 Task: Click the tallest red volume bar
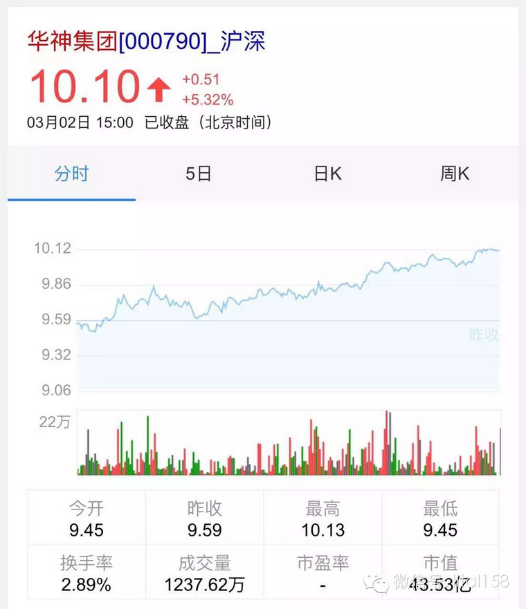(x=386, y=442)
